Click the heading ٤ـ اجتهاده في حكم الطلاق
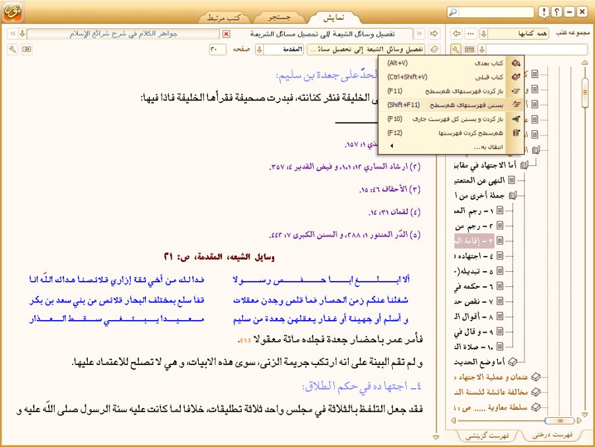The height and width of the screenshot is (447, 595). (362, 386)
